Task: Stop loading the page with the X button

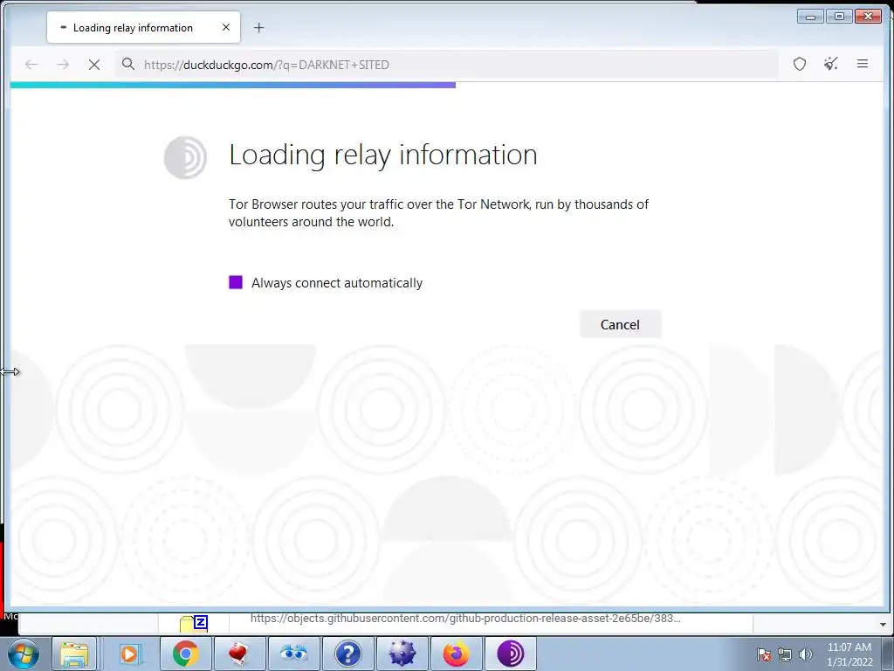Action: [94, 65]
